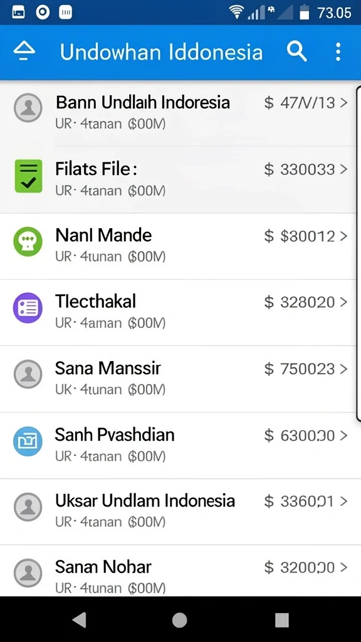Tap the gray avatar for Sana Manssir
361x642 pixels.
(28, 374)
